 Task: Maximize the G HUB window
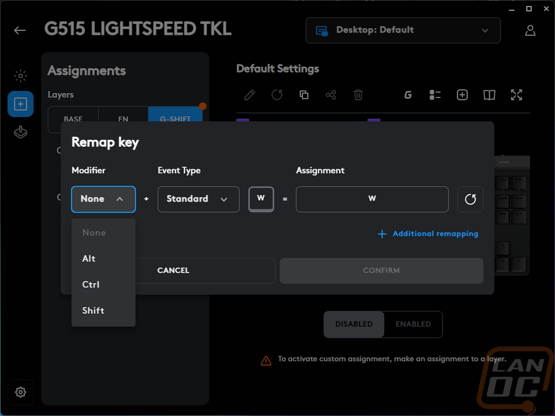pos(529,9)
